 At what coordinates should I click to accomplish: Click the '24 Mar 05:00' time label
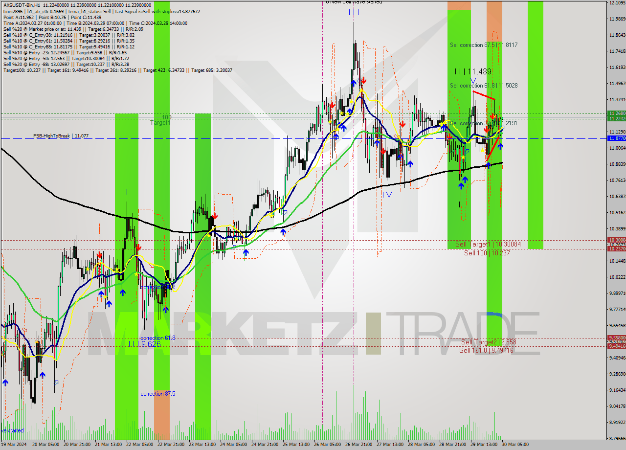[234, 445]
